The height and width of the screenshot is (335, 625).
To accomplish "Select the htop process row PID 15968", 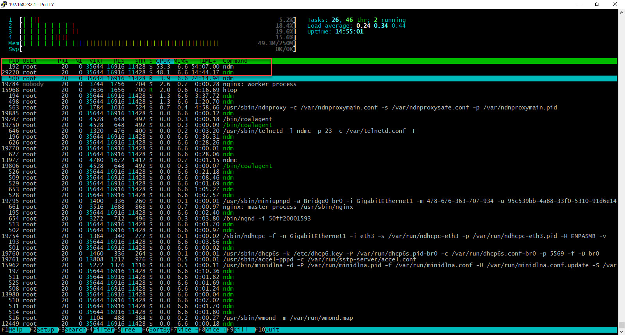I will (309, 90).
